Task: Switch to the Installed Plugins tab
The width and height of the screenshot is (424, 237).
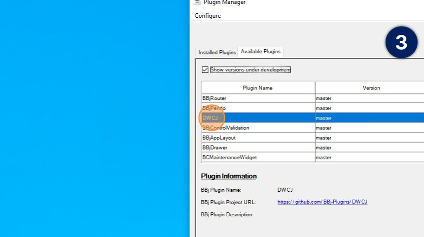Action: click(x=217, y=52)
